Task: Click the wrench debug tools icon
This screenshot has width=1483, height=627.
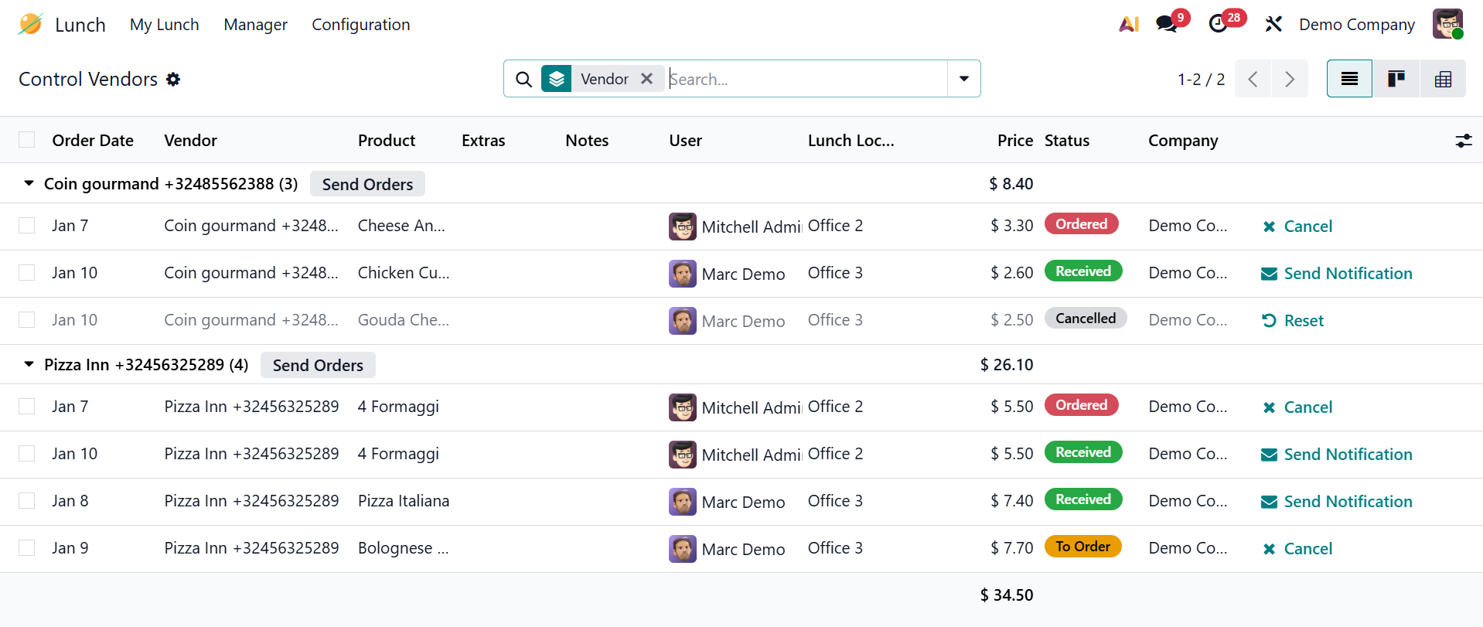Action: 1273,25
